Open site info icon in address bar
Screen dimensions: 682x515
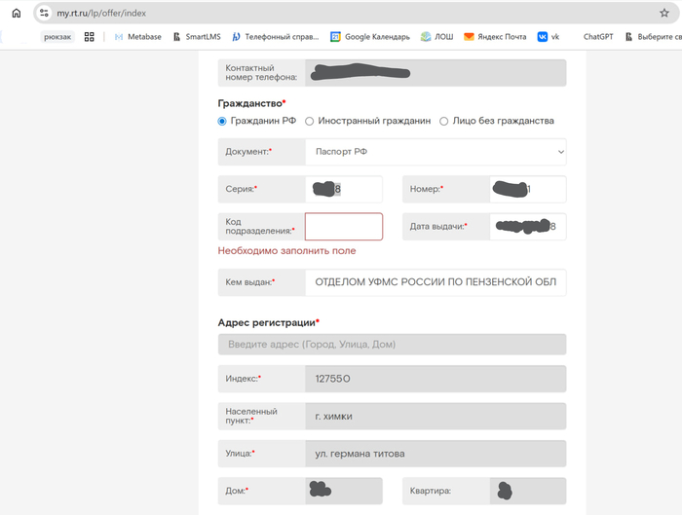pos(44,13)
